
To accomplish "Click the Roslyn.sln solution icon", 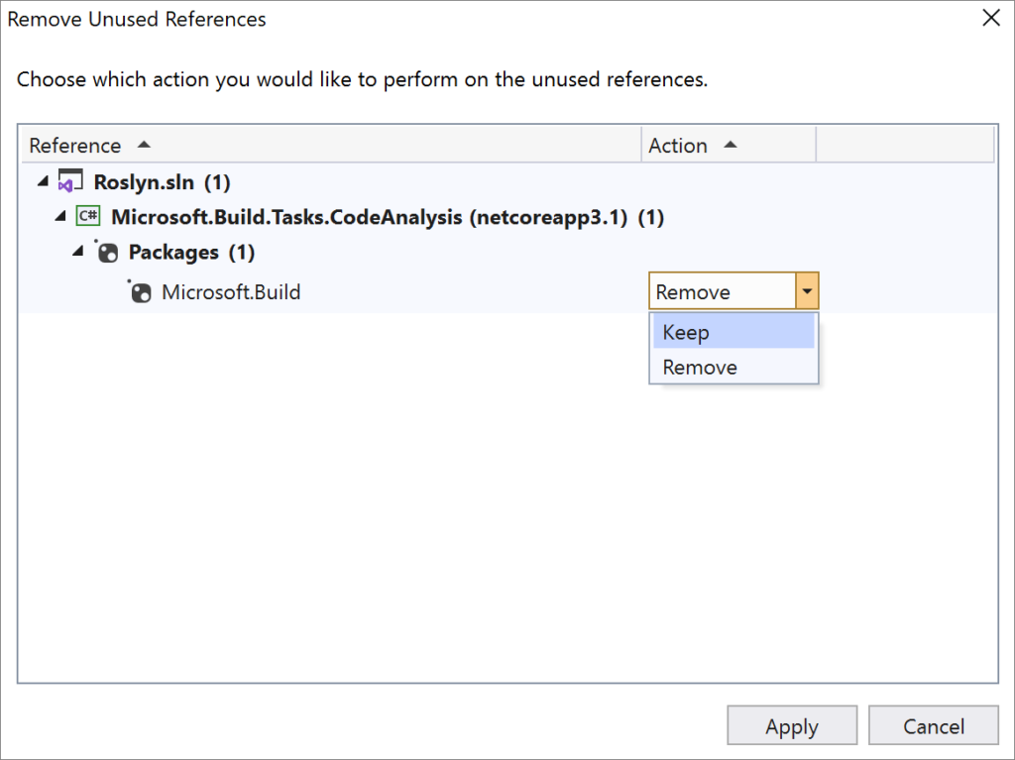I will pyautogui.click(x=70, y=182).
